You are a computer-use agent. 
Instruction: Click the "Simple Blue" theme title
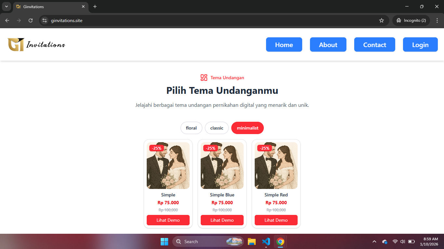pyautogui.click(x=222, y=195)
